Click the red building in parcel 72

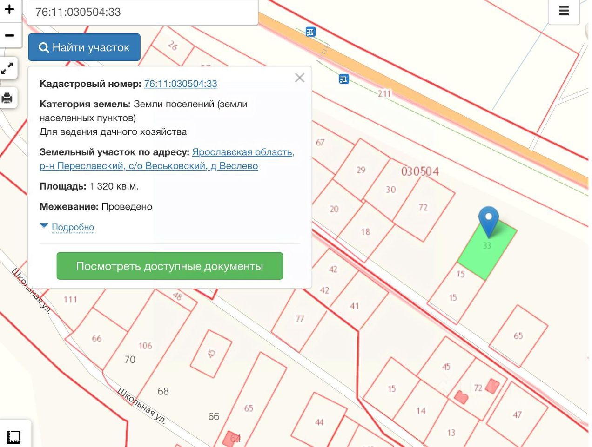(x=492, y=386)
